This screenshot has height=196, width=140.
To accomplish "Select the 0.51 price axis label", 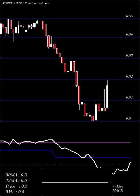I will point(129,97).
